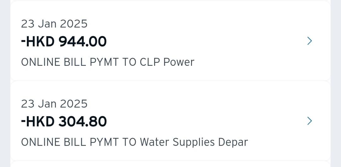Click the 23 Jan 2025 date above HKD 304.80
Image resolution: width=341 pixels, height=167 pixels.
click(54, 104)
